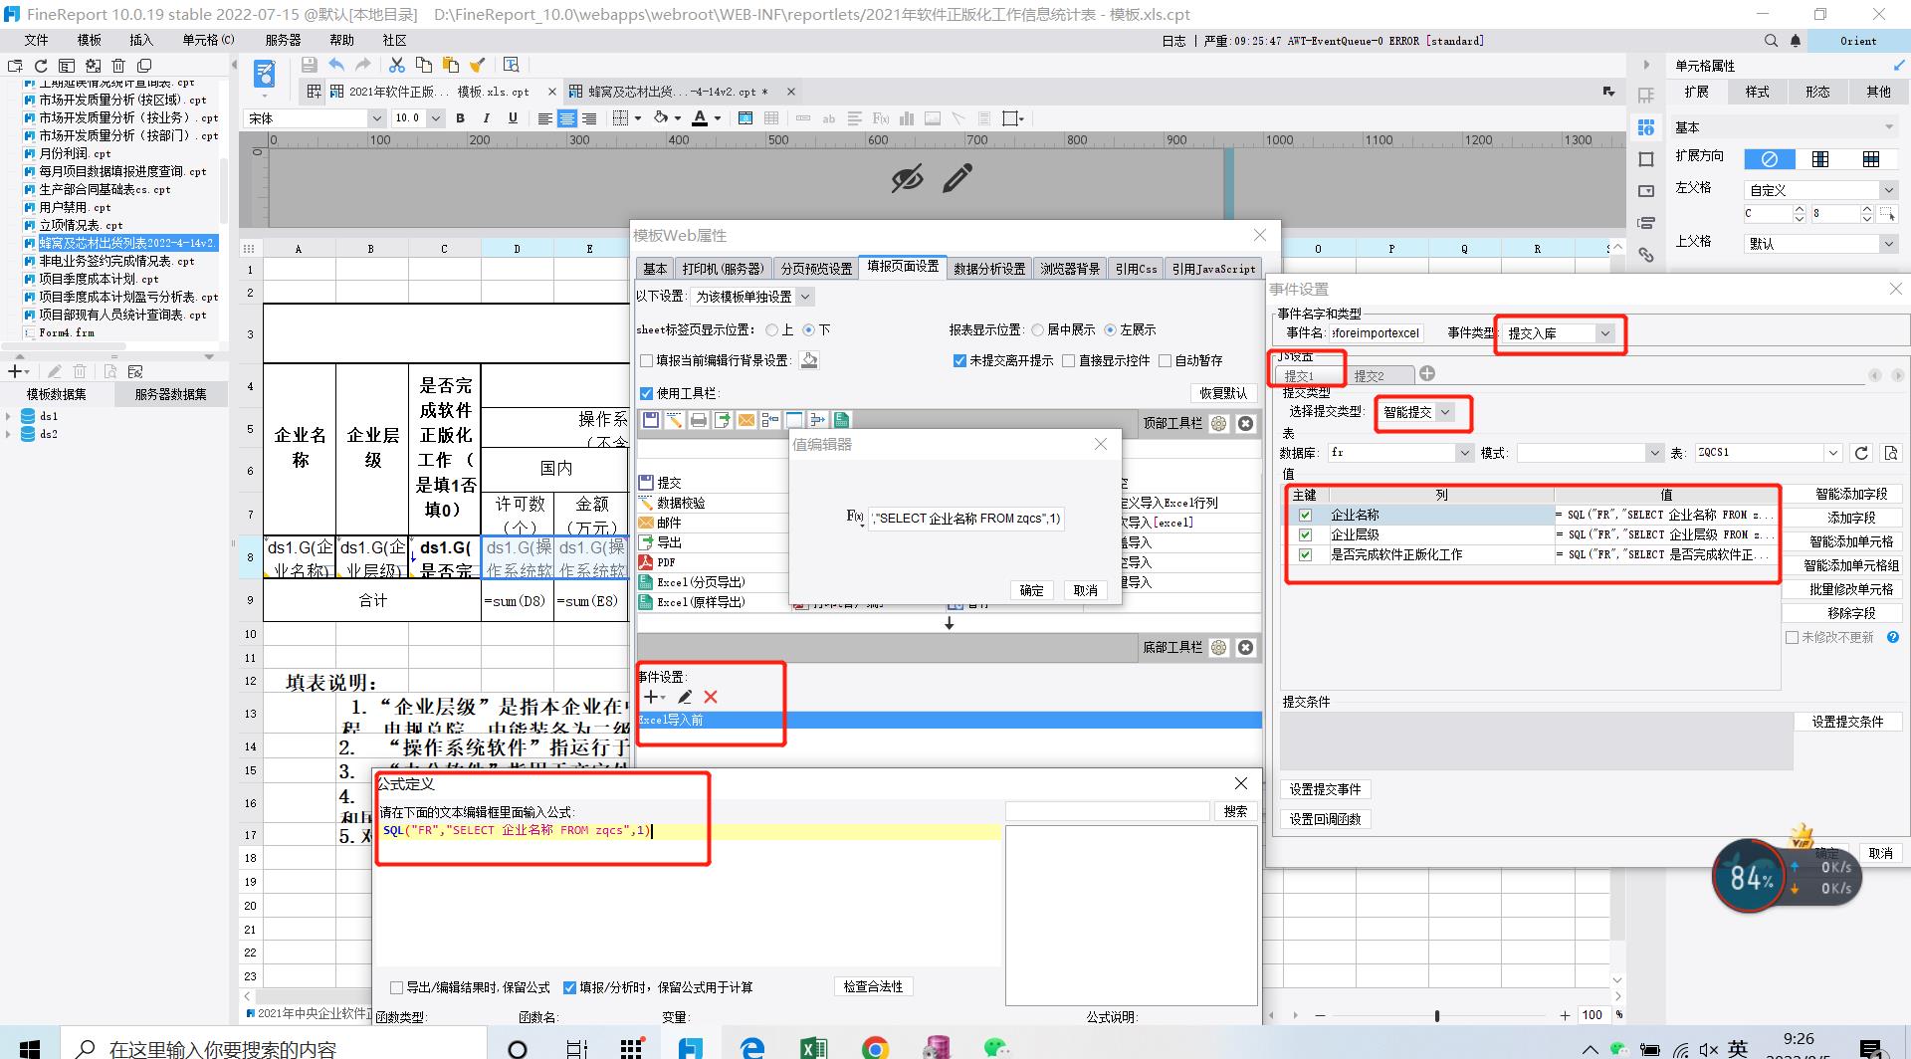Open the 文件 menu
The width and height of the screenshot is (1911, 1059).
(37, 40)
